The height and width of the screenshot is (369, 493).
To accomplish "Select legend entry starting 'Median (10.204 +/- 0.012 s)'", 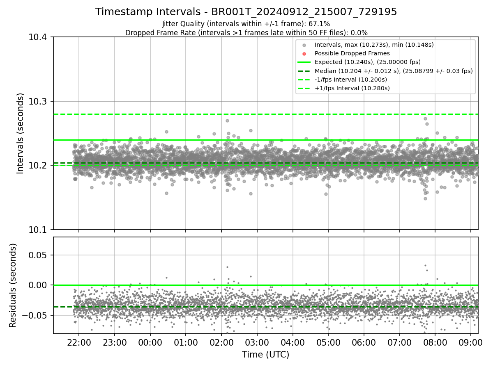I will click(x=394, y=71).
